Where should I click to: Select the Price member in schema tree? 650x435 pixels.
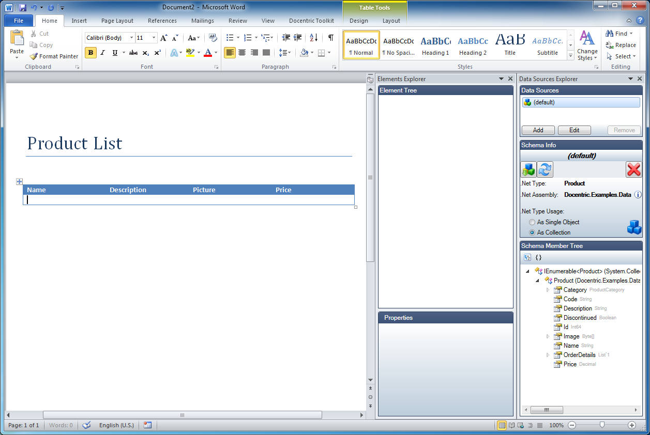click(570, 364)
